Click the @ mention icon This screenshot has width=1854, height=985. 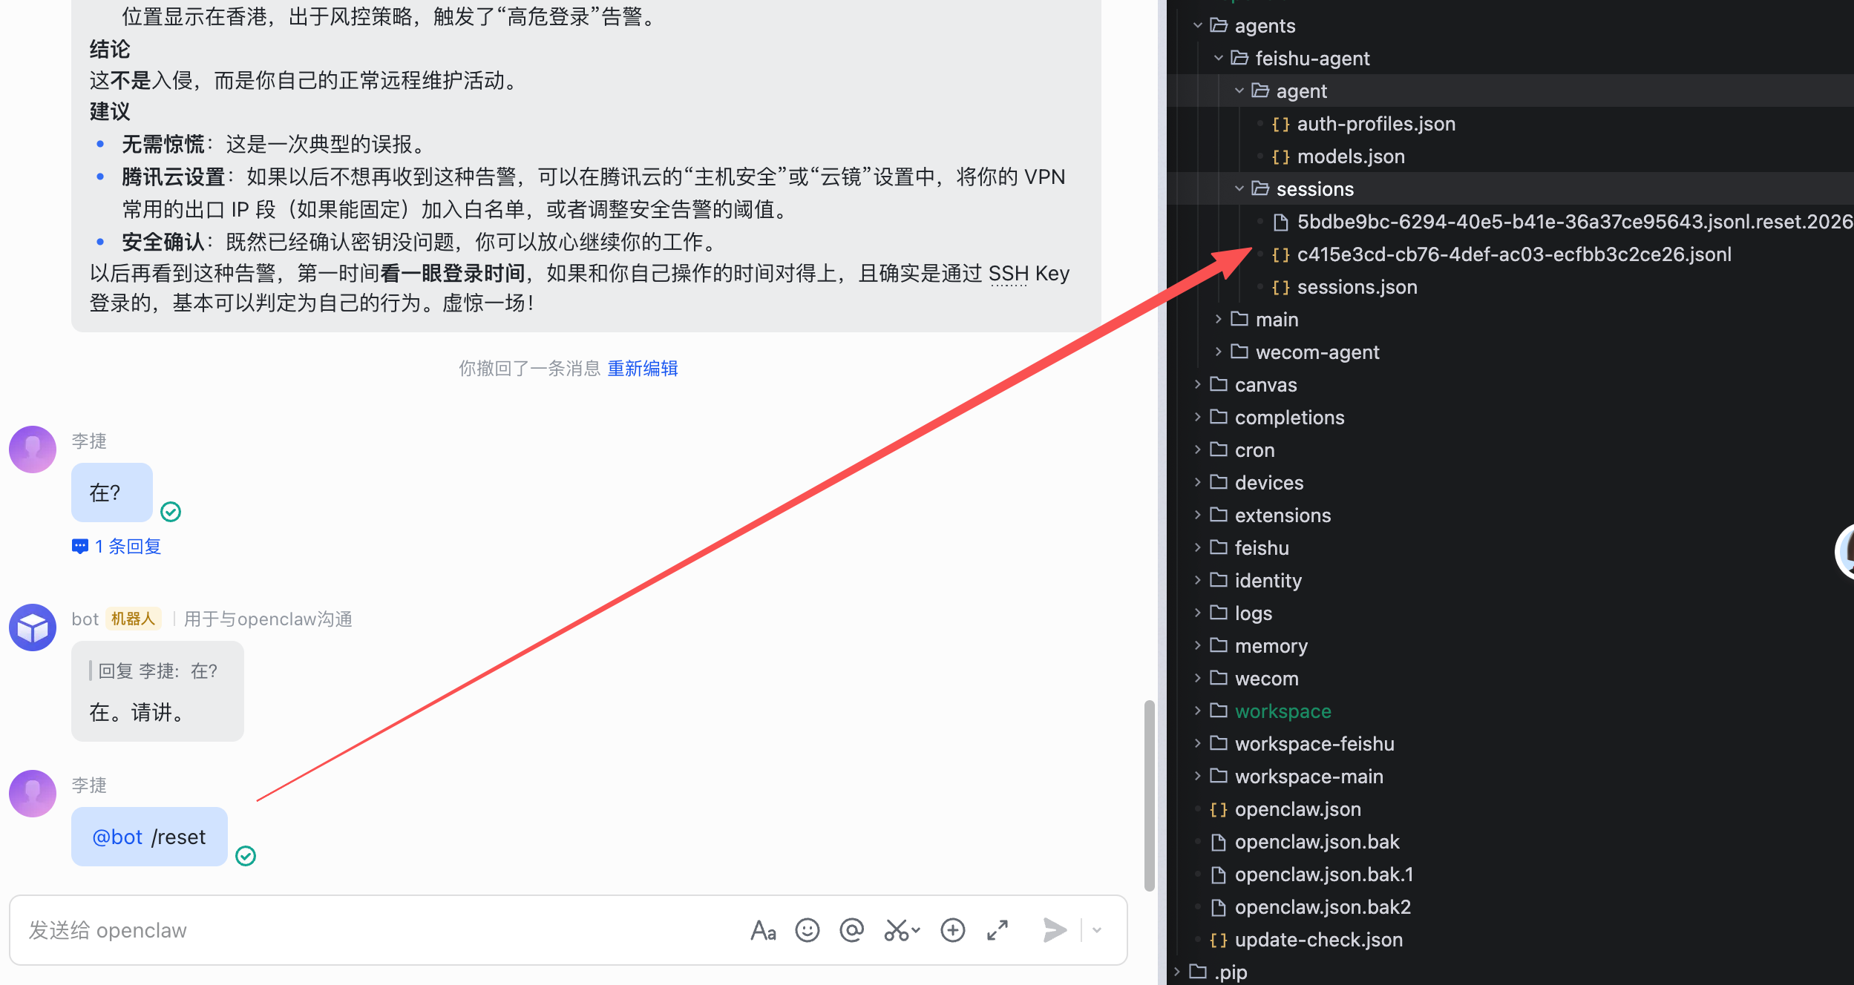click(x=851, y=930)
